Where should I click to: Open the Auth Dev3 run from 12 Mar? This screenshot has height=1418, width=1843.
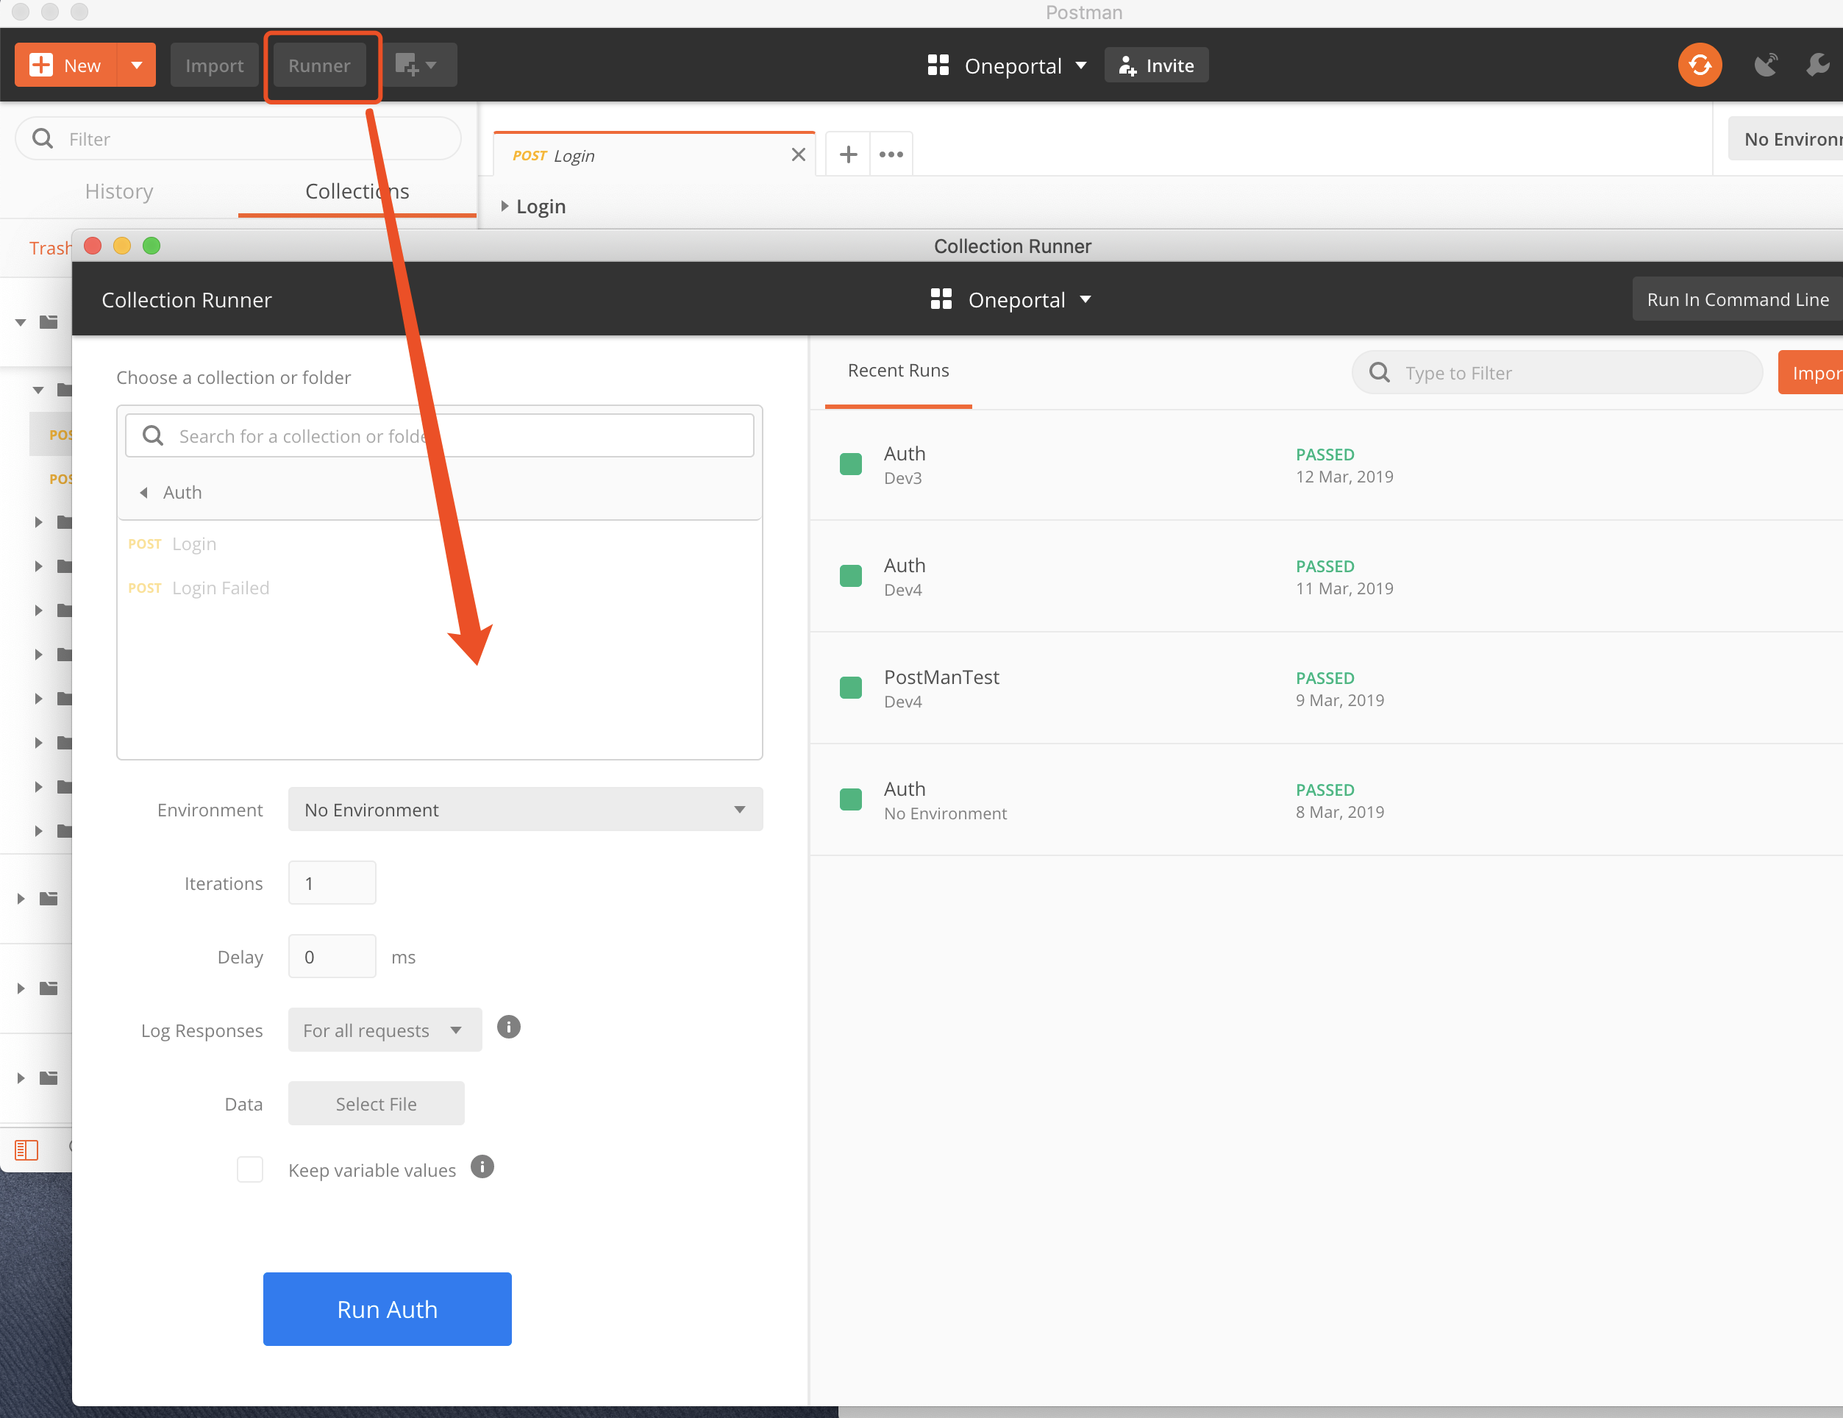pos(1327,465)
